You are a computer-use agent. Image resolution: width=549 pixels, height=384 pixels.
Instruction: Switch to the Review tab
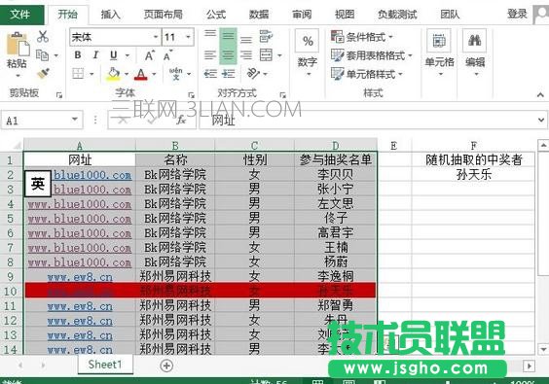tap(302, 15)
